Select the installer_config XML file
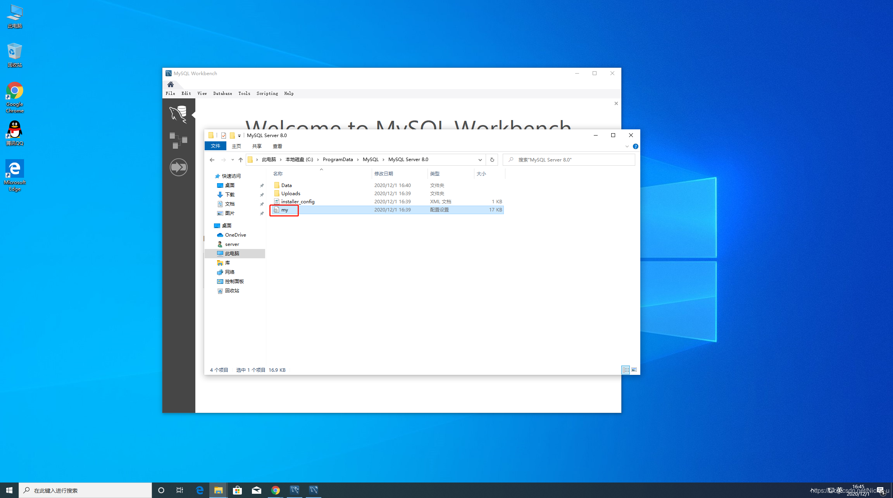Image resolution: width=893 pixels, height=498 pixels. click(298, 201)
